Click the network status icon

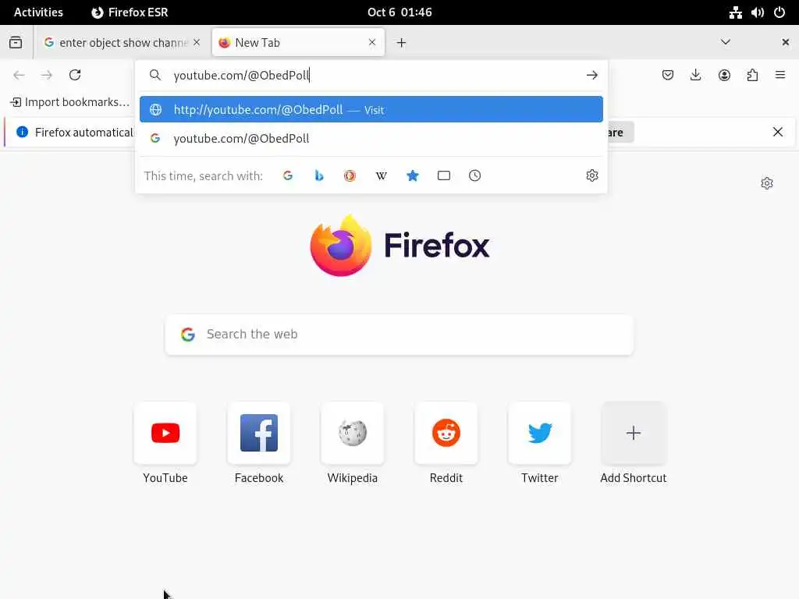735,12
